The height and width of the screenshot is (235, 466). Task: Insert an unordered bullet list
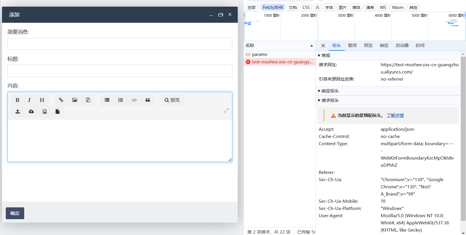tap(107, 100)
